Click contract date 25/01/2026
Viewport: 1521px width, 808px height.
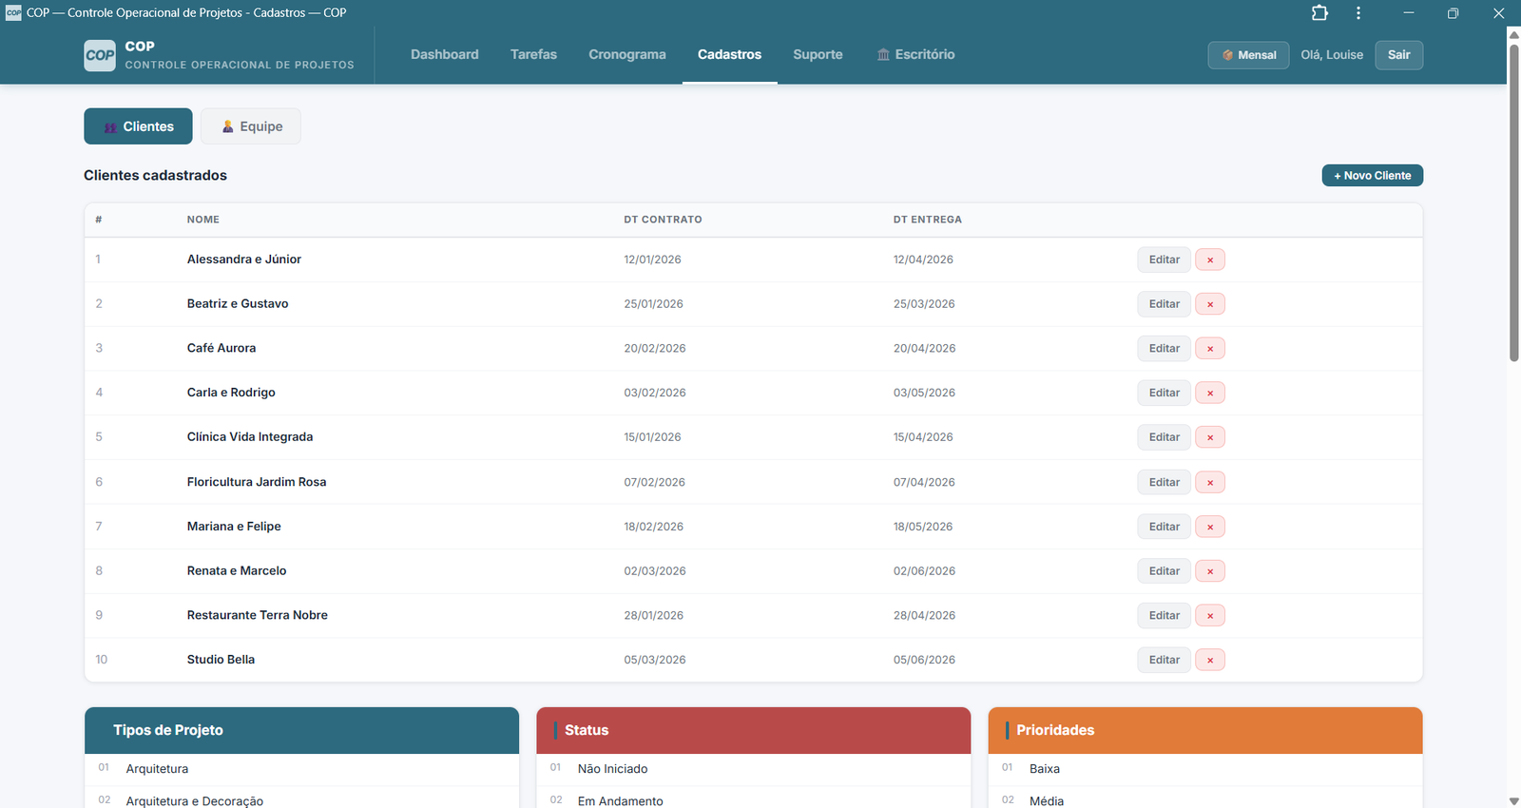[653, 304]
